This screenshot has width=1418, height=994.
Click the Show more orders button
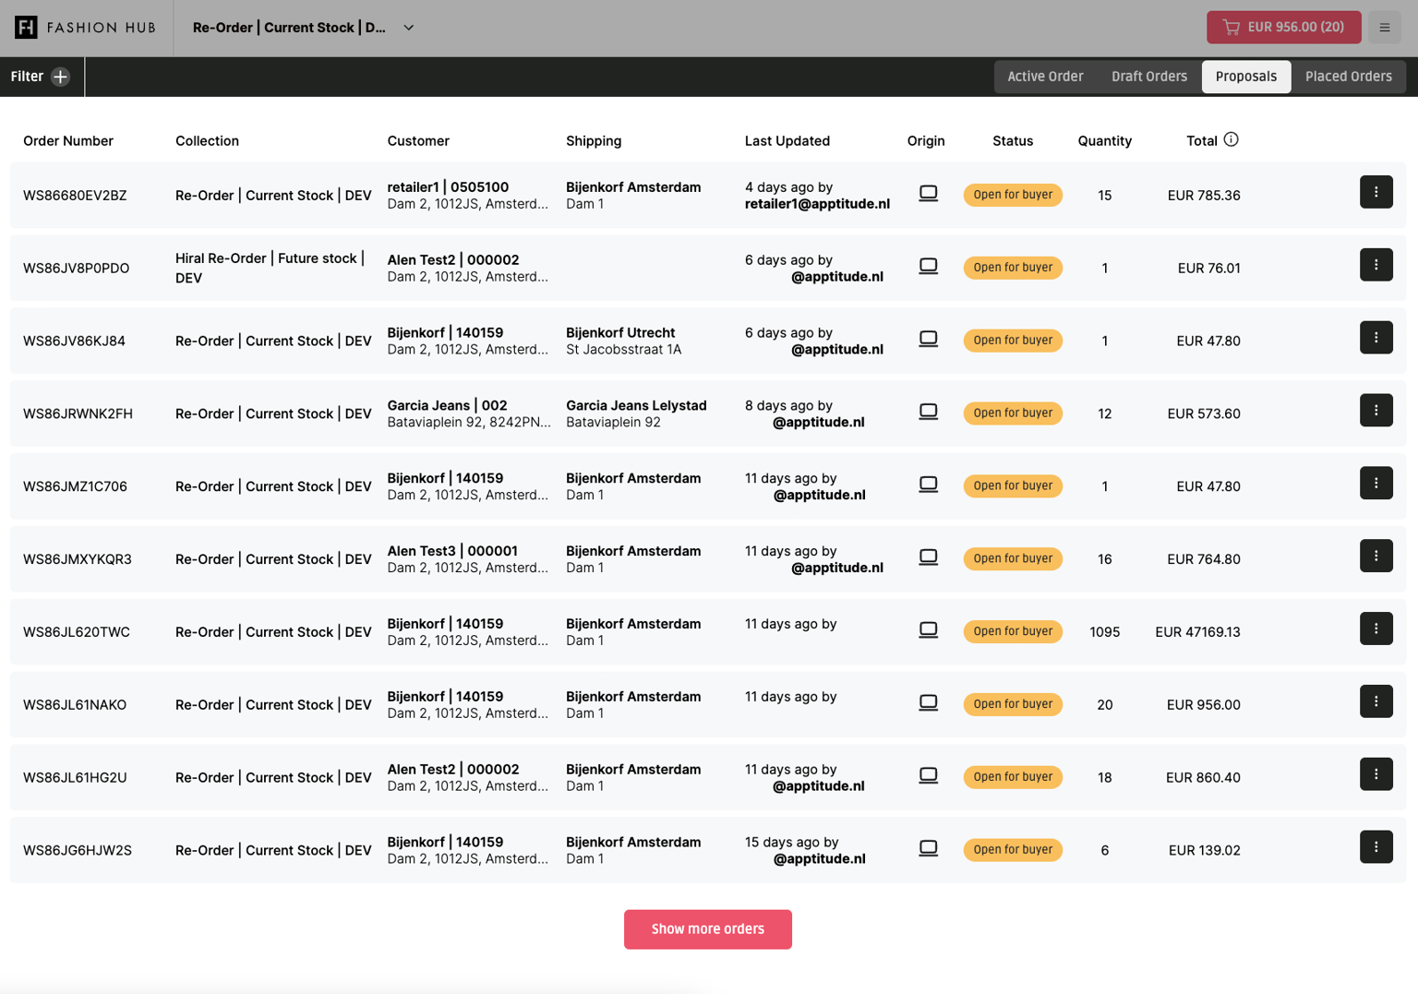[x=707, y=929]
